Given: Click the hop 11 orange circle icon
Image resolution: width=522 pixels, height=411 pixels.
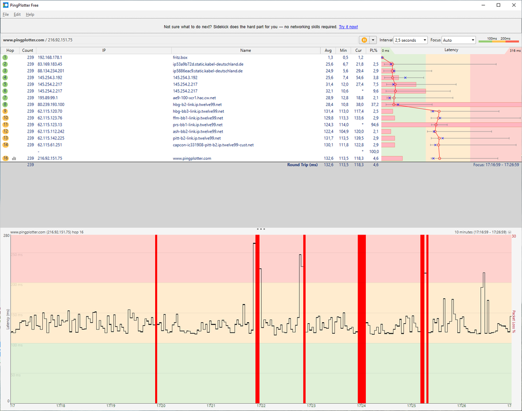Looking at the screenshot, I should [5, 125].
